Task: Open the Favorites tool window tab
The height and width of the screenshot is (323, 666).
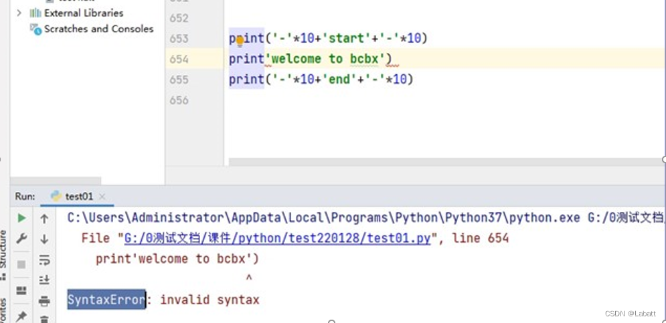Action: (3, 312)
